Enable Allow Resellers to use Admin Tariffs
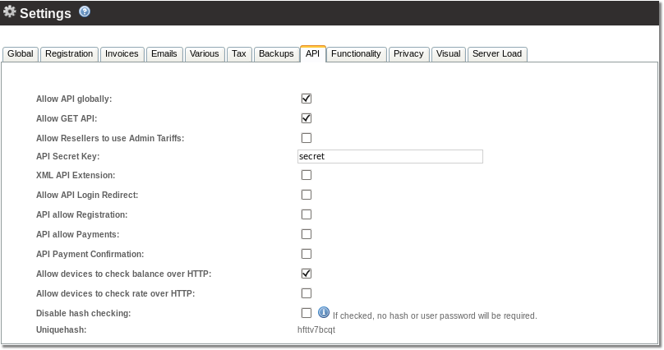Viewport: 664px width, 350px height. 307,138
